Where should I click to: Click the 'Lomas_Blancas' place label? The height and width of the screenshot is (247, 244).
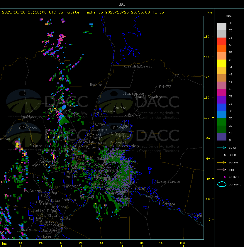[168, 182]
